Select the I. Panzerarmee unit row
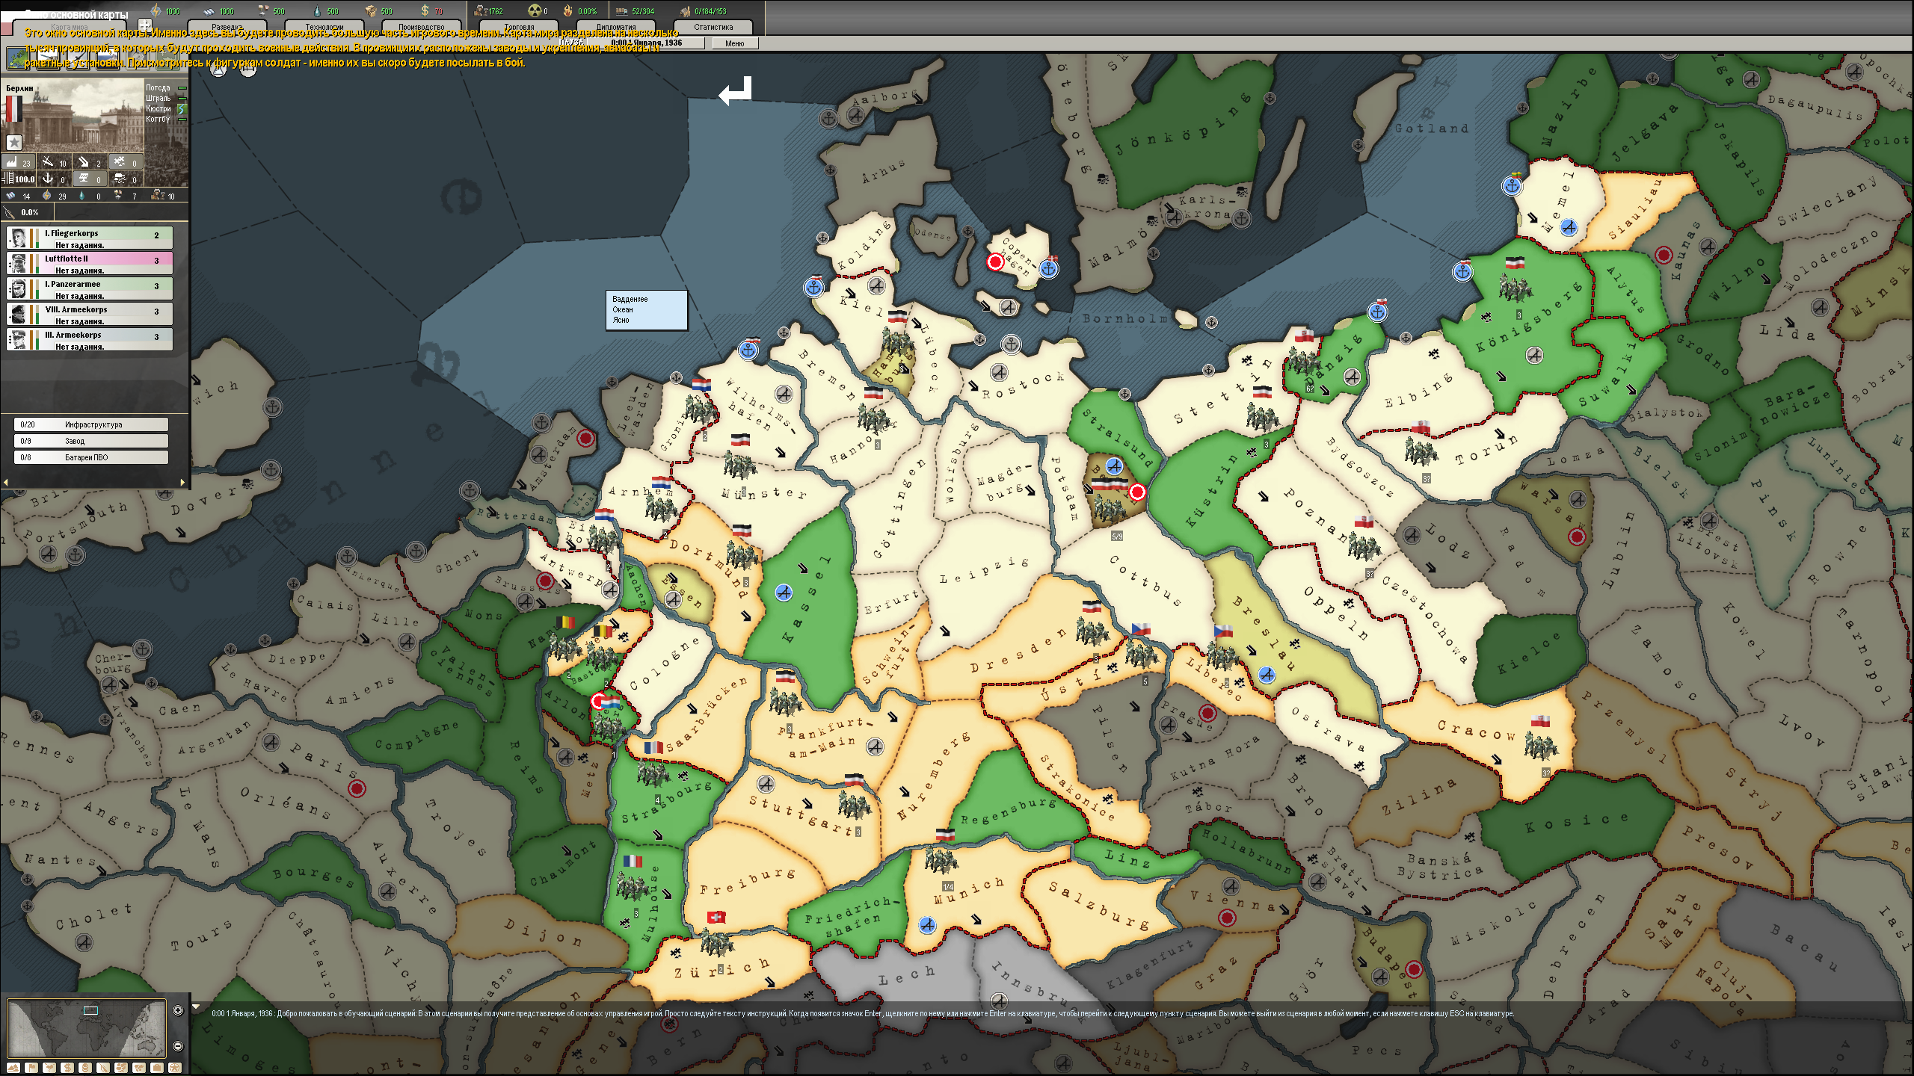Viewport: 1914px width, 1076px height. [90, 288]
